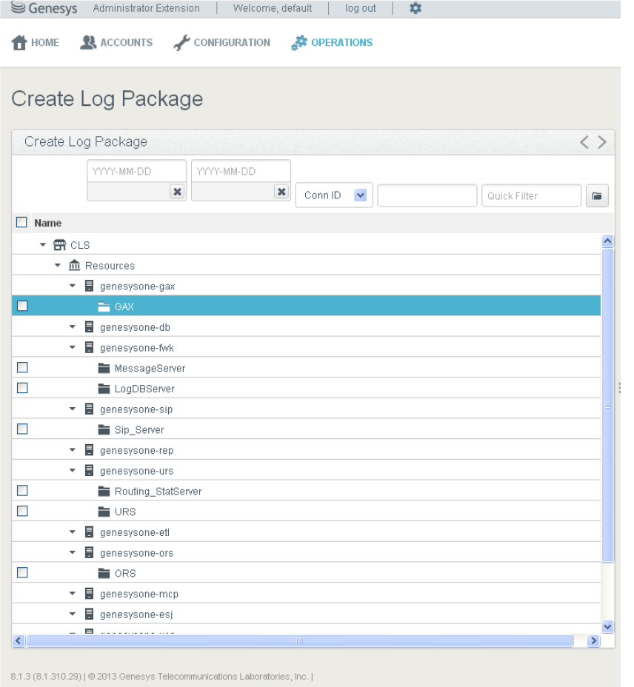Click the log out link
The height and width of the screenshot is (687, 634).
tap(361, 9)
